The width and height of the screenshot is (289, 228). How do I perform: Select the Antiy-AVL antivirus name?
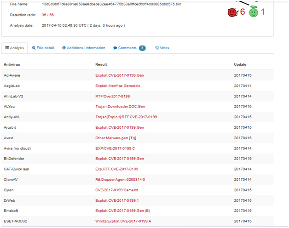click(x=12, y=117)
